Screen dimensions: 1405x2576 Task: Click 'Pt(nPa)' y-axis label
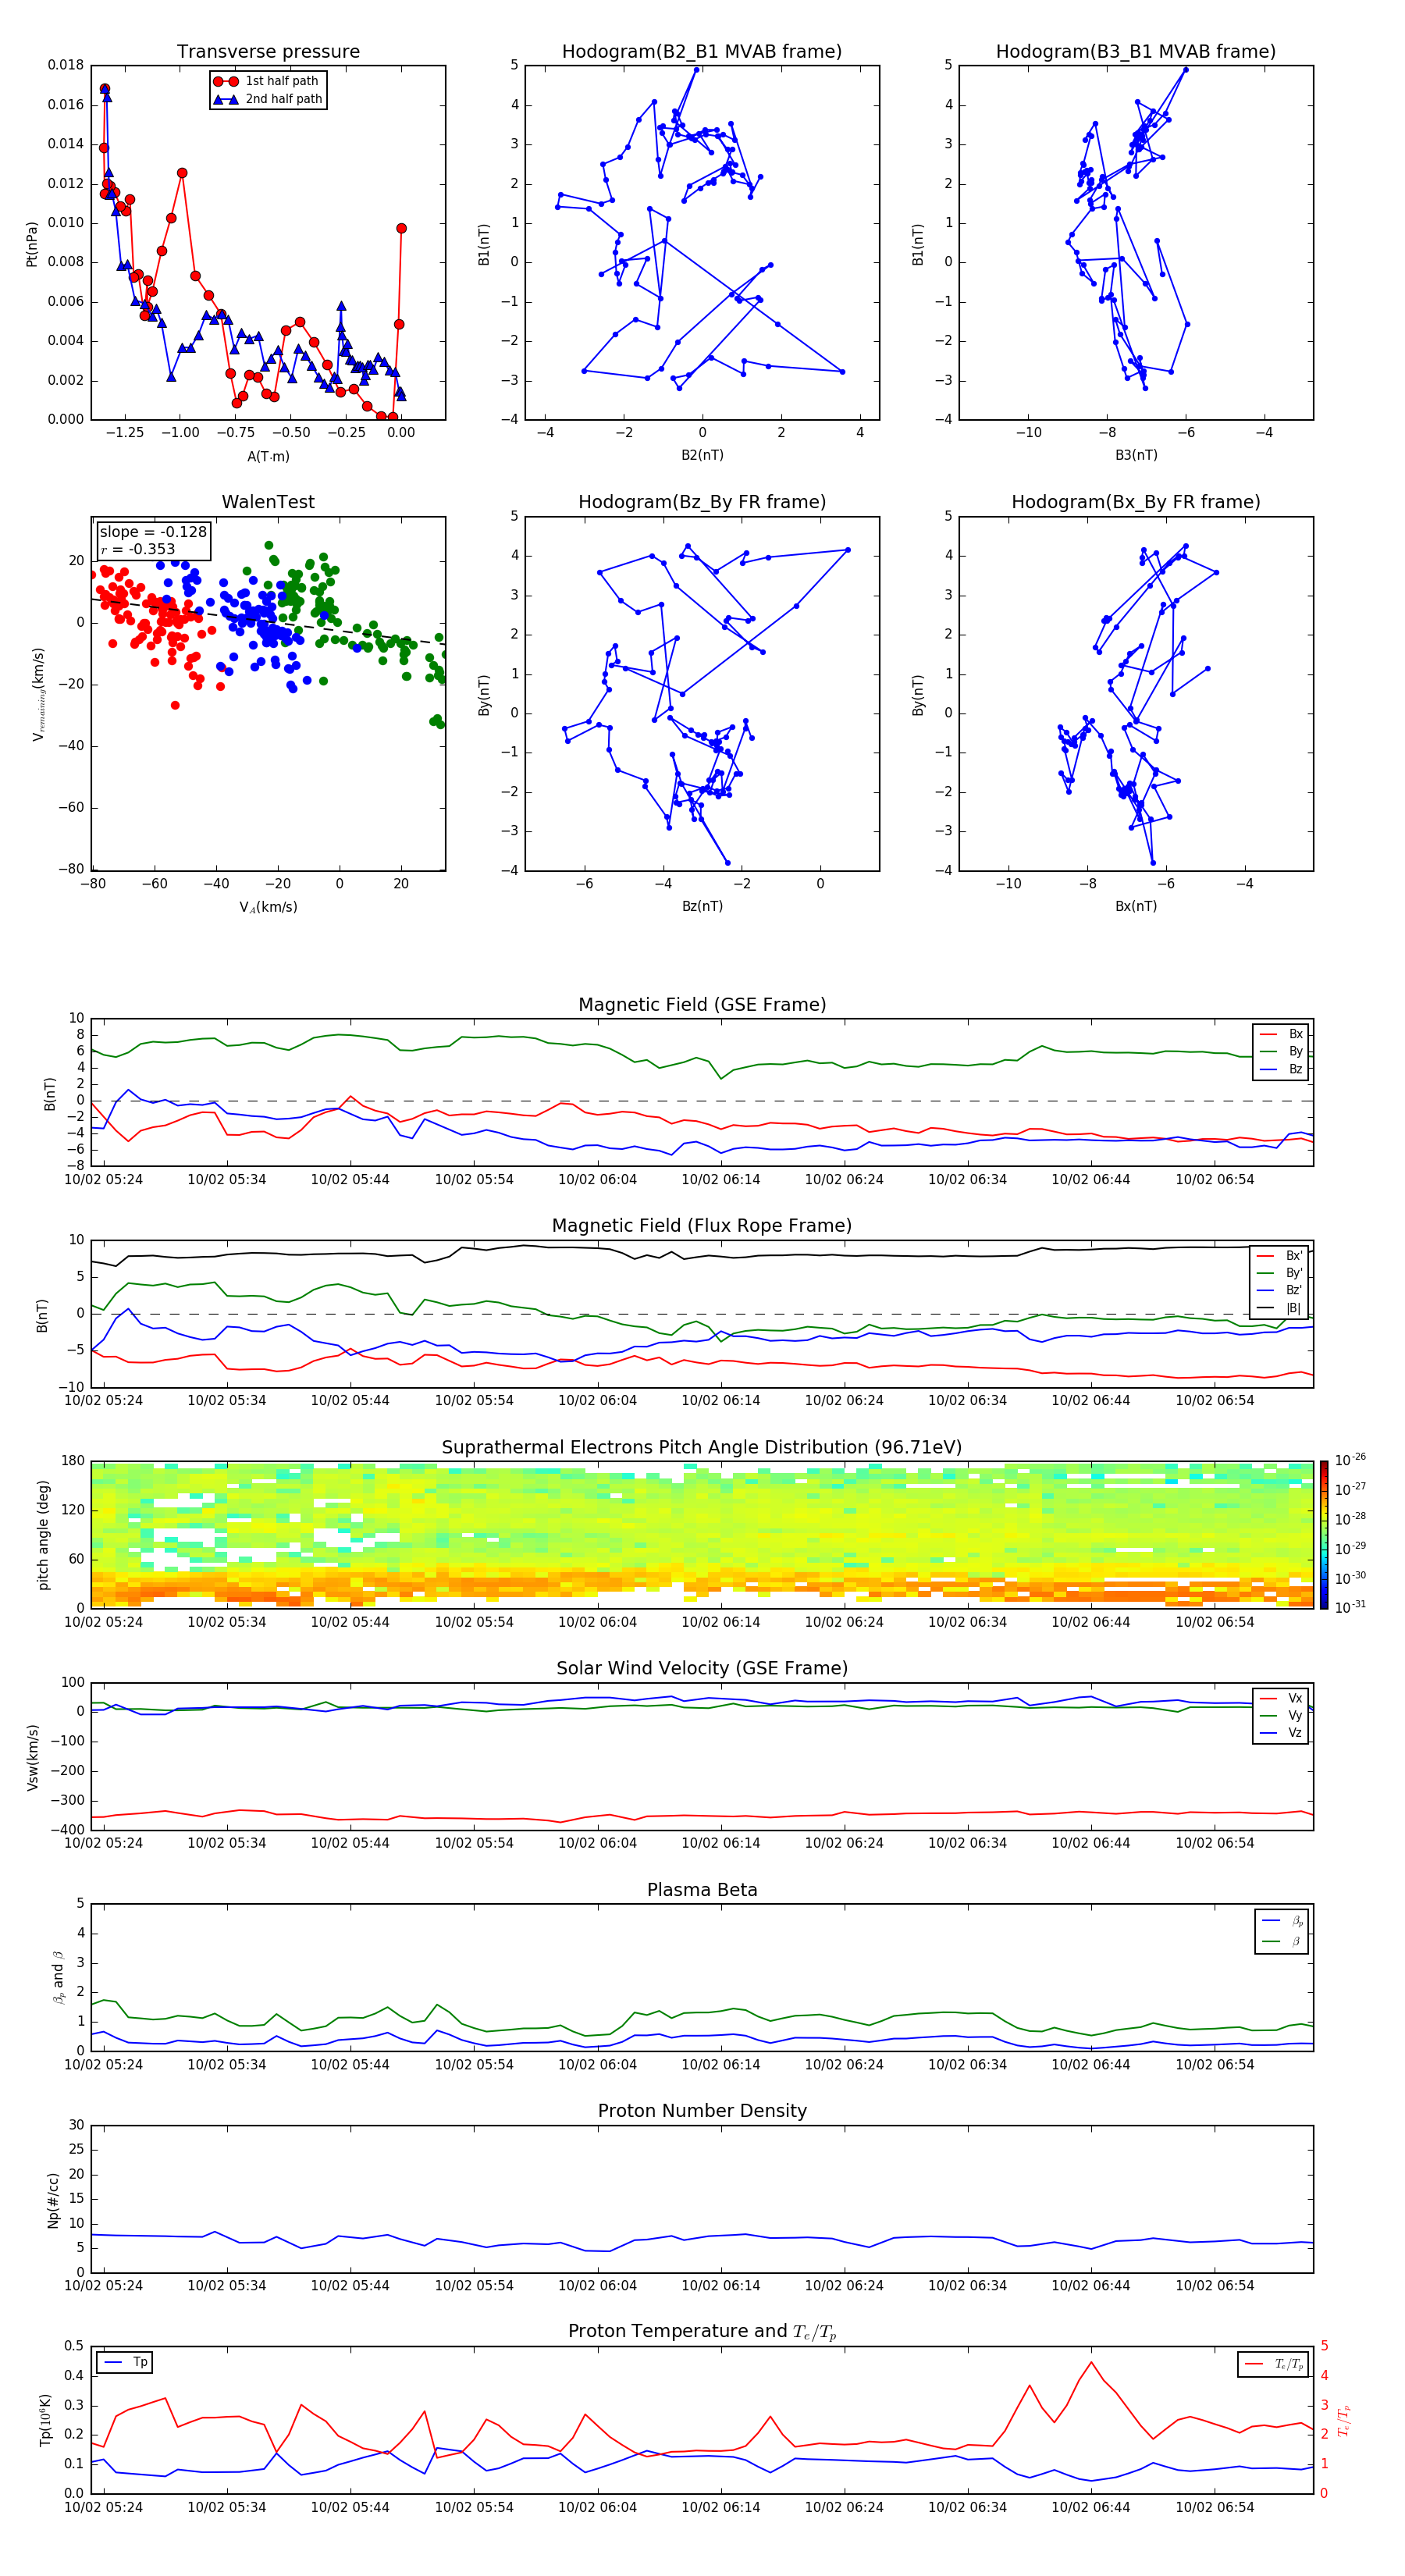(x=32, y=243)
